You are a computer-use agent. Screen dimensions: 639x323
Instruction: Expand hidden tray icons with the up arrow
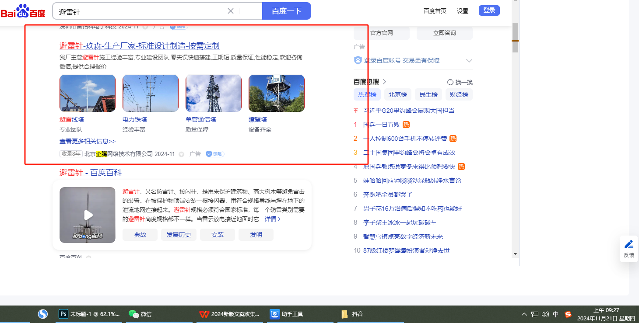[524, 314]
